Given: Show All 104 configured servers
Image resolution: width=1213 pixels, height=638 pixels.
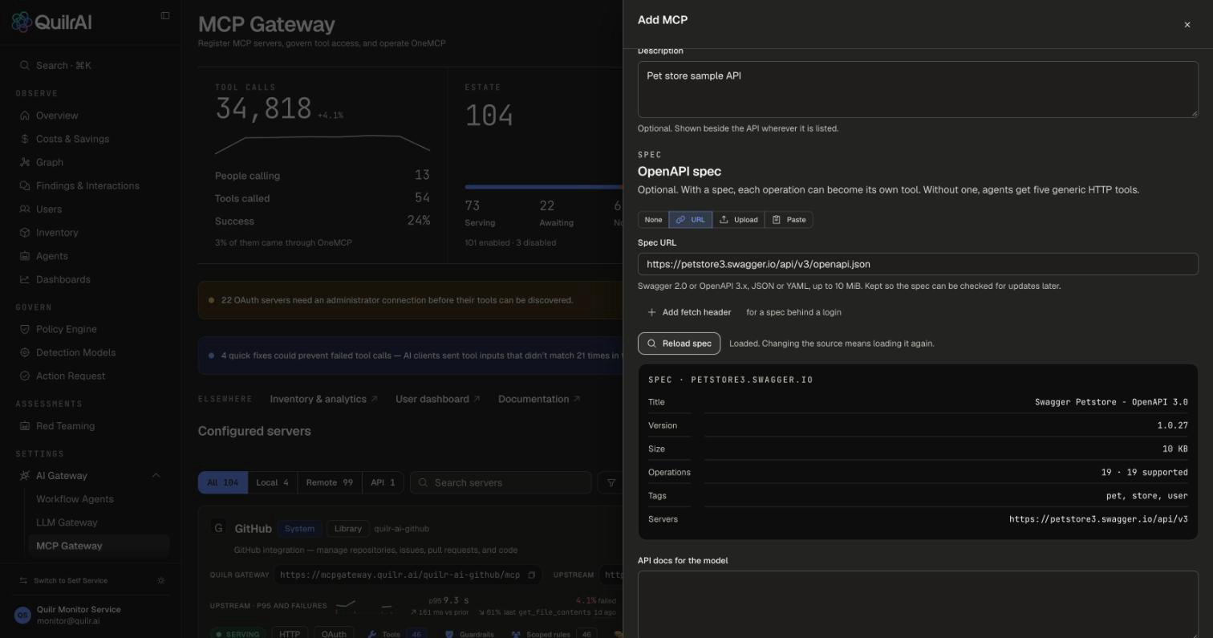Looking at the screenshot, I should (x=223, y=482).
